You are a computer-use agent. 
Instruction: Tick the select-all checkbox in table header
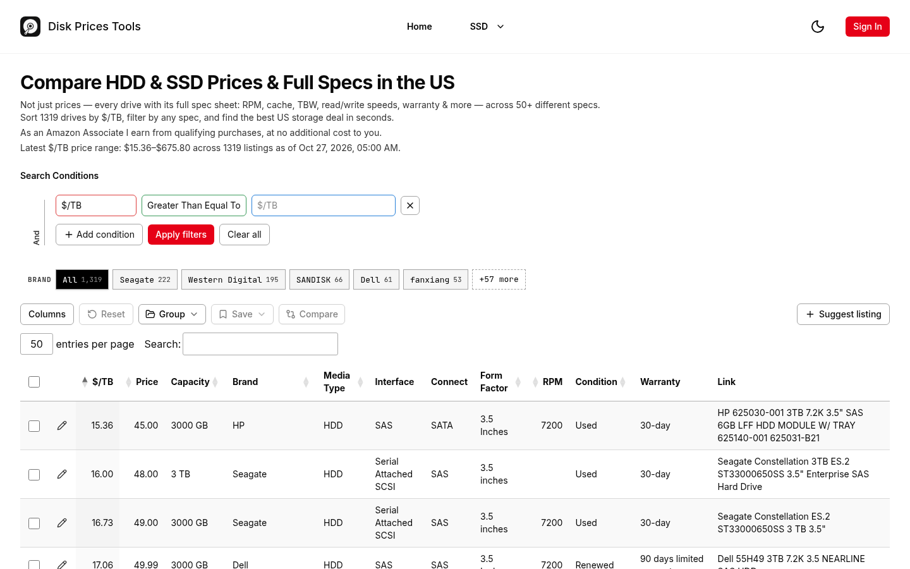click(34, 382)
